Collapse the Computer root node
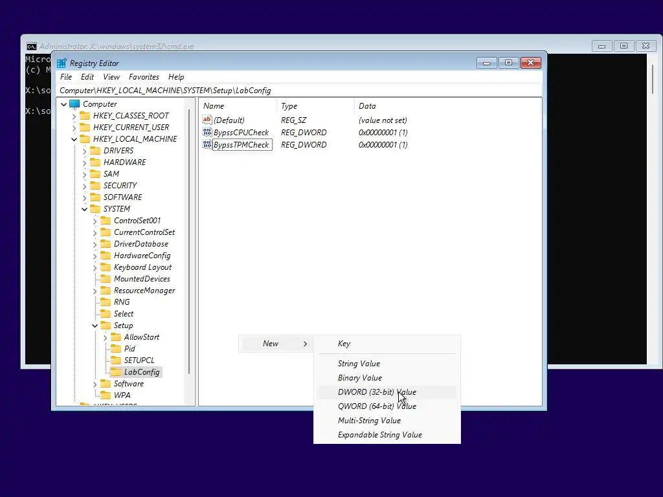The width and height of the screenshot is (663, 497). [64, 104]
